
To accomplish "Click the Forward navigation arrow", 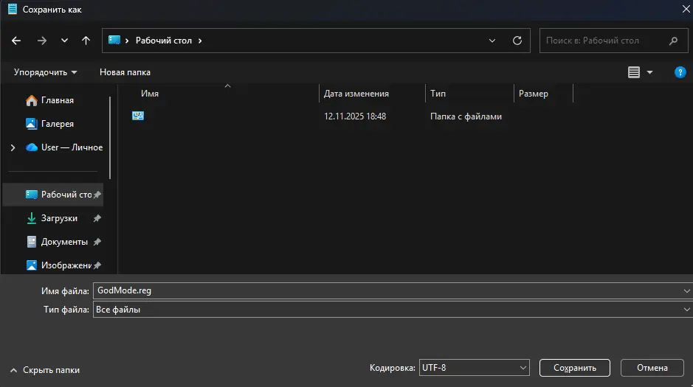I will (x=41, y=41).
